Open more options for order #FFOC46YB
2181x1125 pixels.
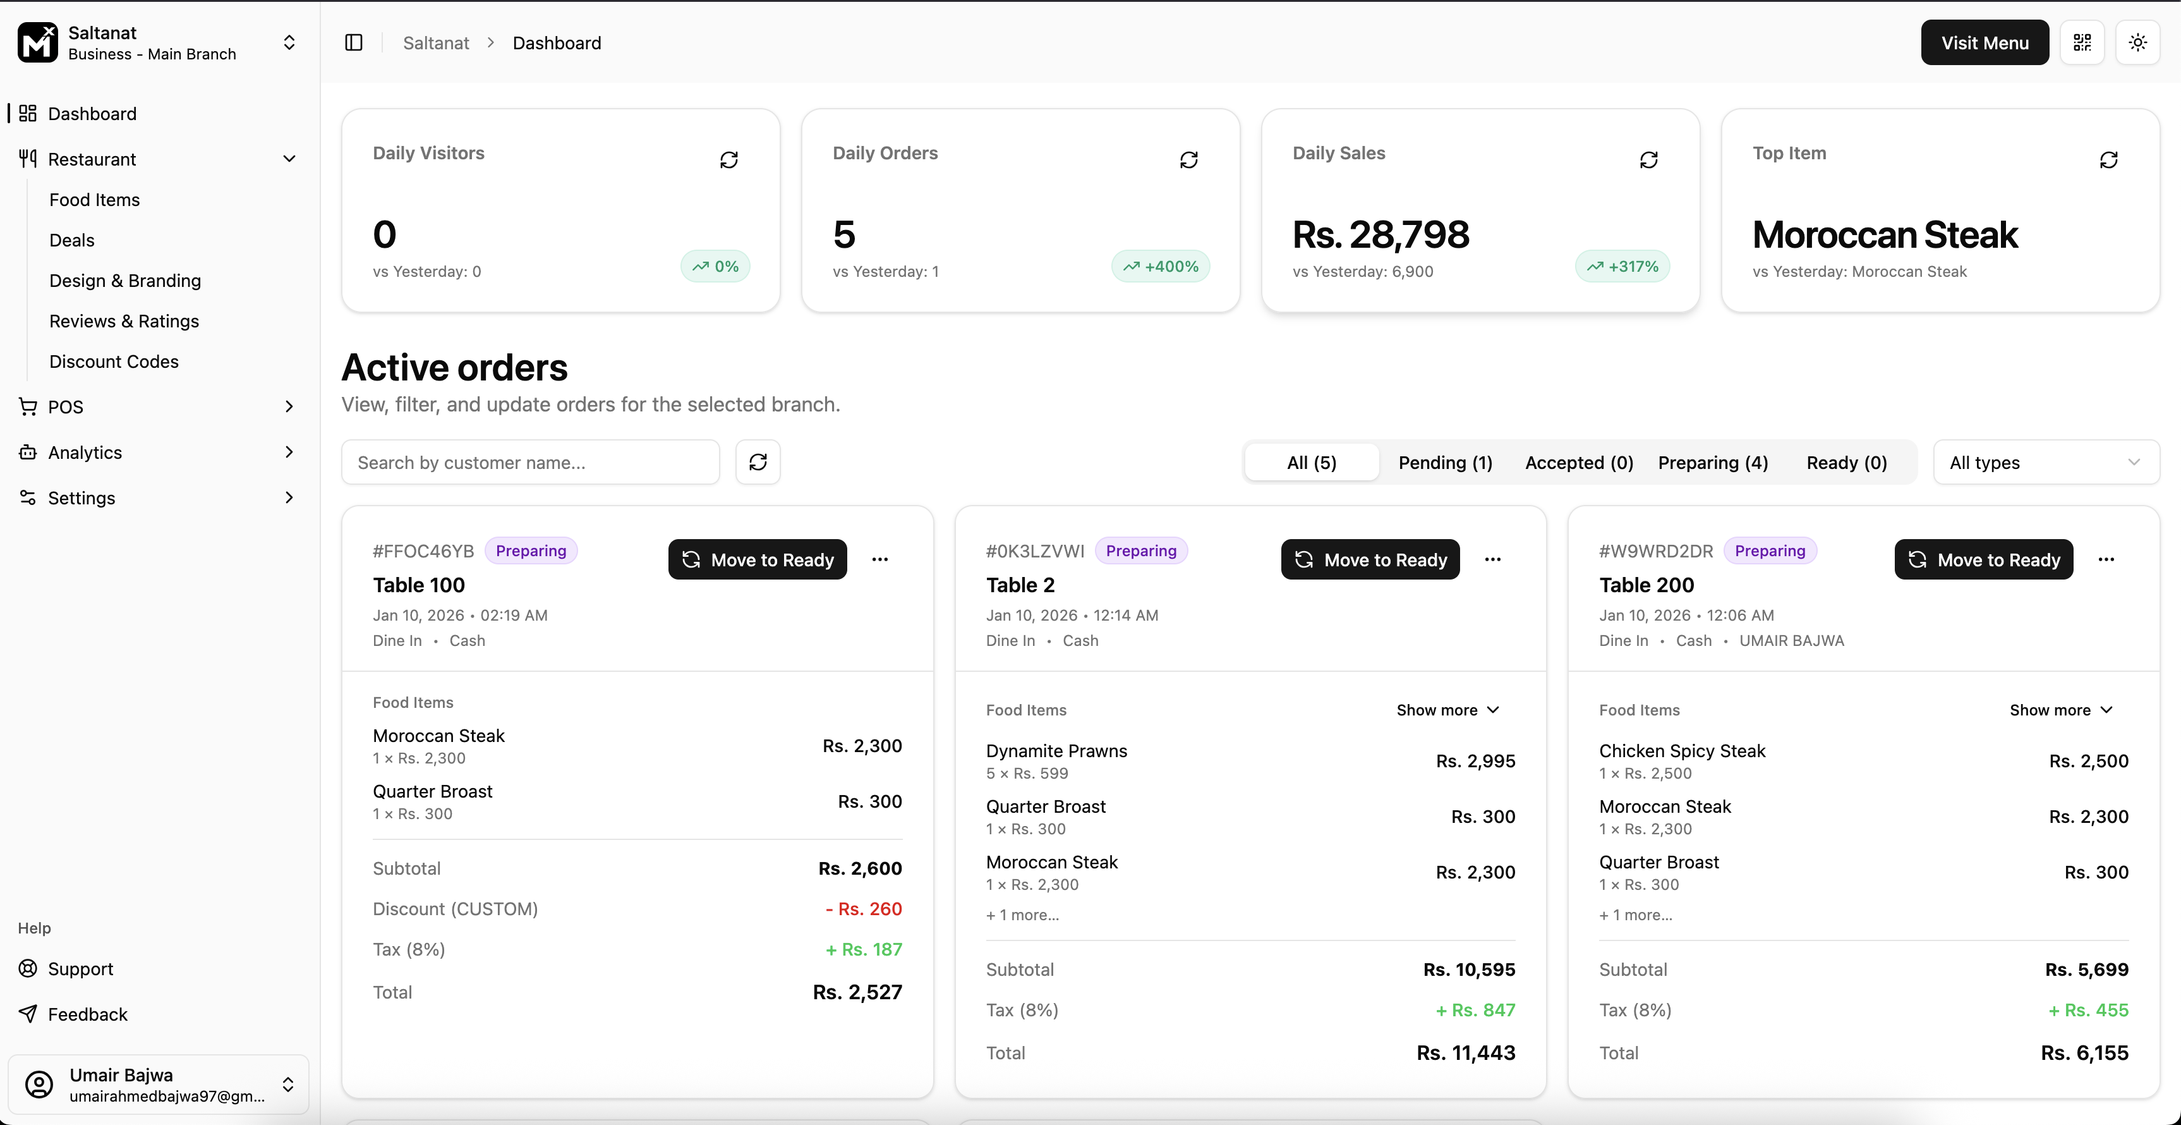(879, 559)
